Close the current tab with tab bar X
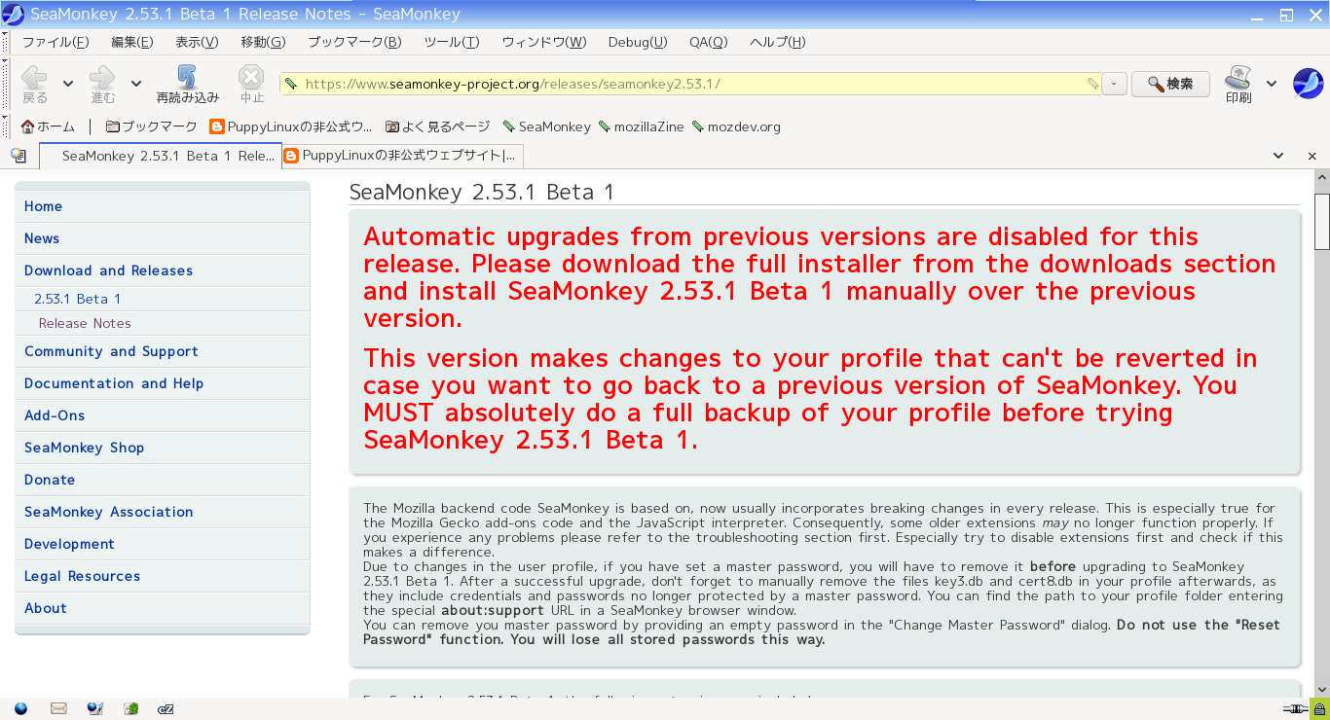This screenshot has height=720, width=1330. 1312,156
